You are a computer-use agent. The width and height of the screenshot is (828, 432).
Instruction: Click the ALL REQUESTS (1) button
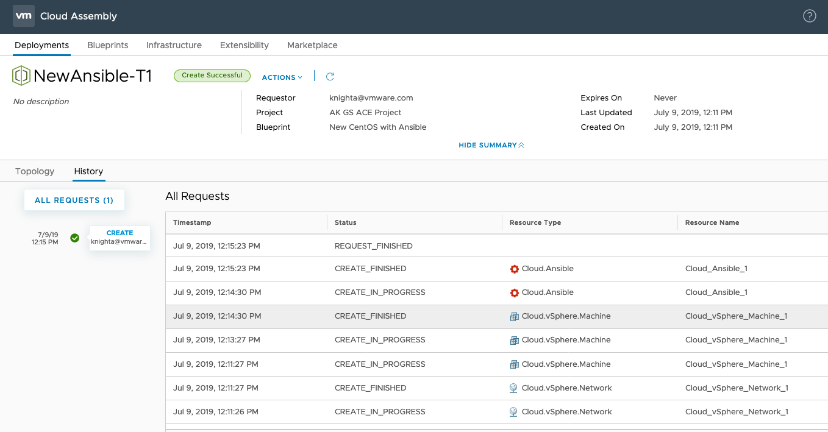point(74,200)
